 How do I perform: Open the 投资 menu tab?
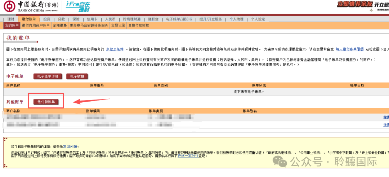tap(47, 19)
